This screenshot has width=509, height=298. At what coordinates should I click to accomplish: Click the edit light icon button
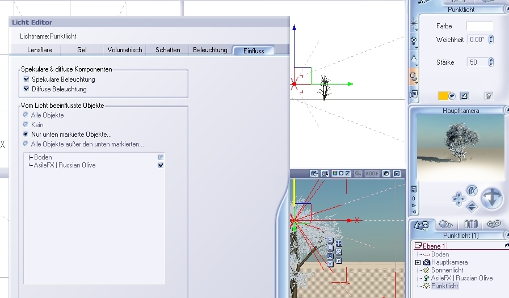pyautogui.click(x=465, y=96)
